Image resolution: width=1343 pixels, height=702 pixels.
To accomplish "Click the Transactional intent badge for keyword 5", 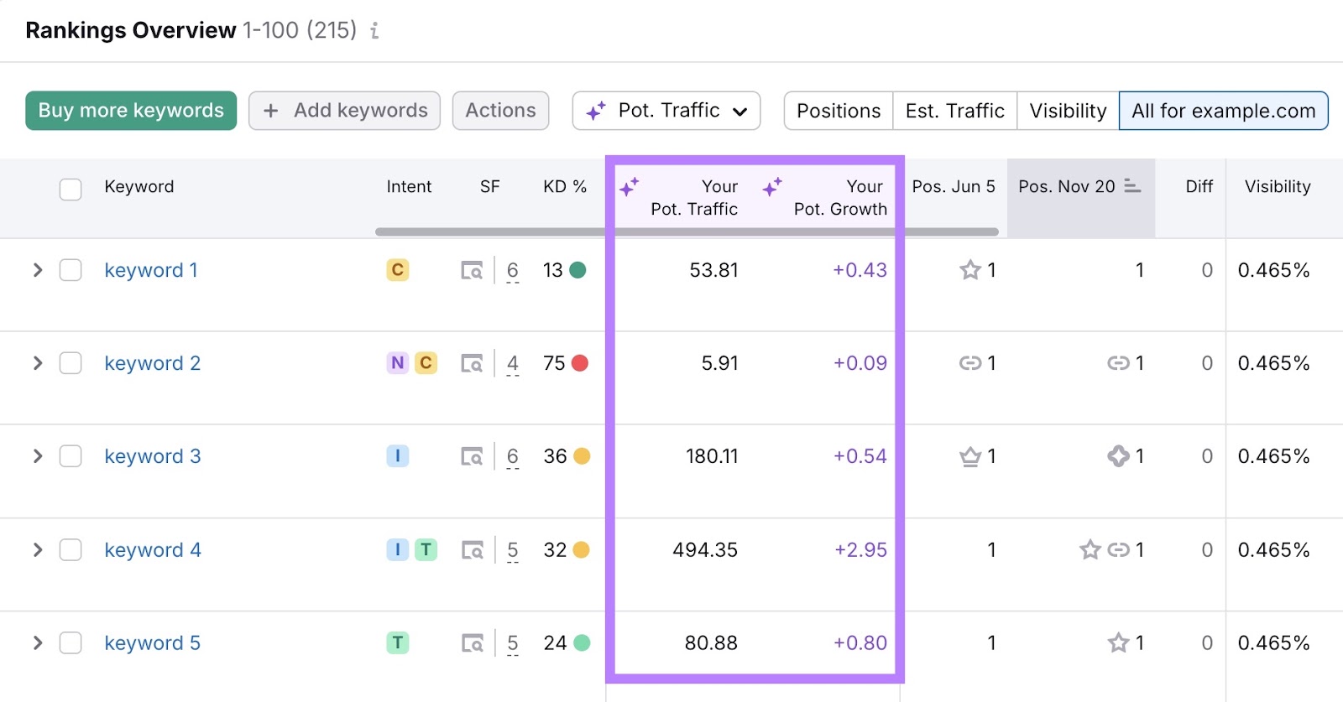I will (x=398, y=643).
